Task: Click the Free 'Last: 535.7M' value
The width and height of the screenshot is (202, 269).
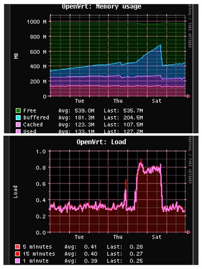Action: (x=123, y=111)
